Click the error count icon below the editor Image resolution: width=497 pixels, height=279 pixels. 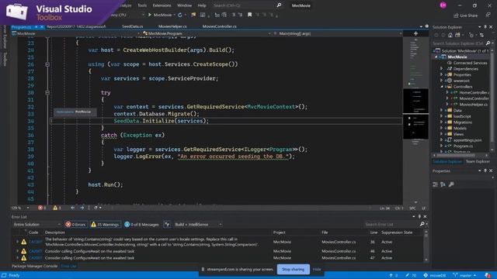pos(40,208)
